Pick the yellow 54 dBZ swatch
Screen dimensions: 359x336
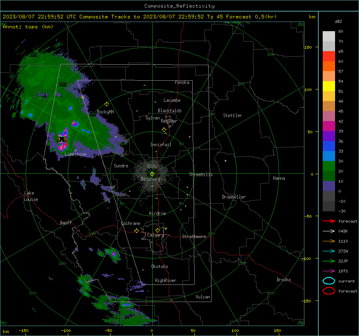(329, 86)
